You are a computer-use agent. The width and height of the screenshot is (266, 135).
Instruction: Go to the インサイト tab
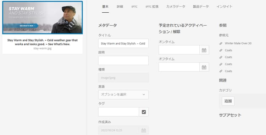[225, 7]
